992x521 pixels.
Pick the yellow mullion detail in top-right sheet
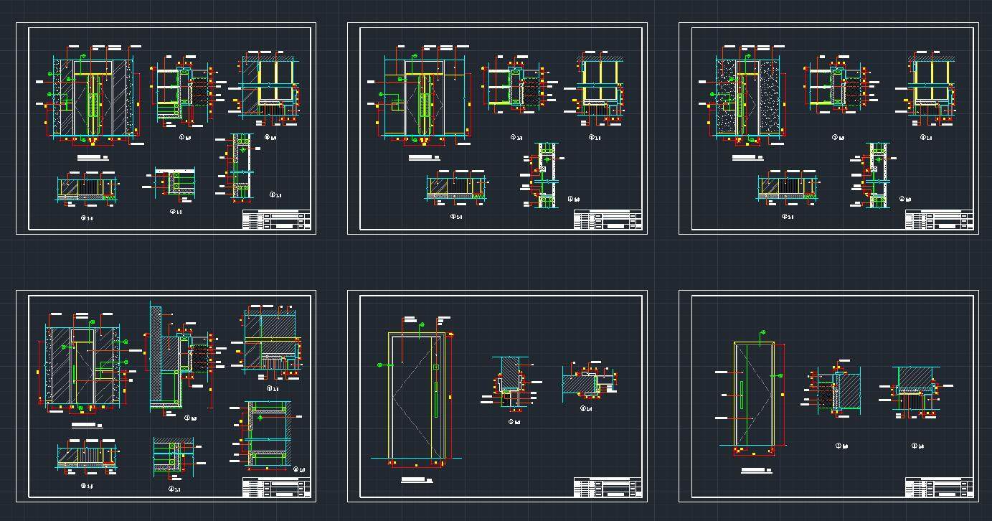tap(931, 83)
